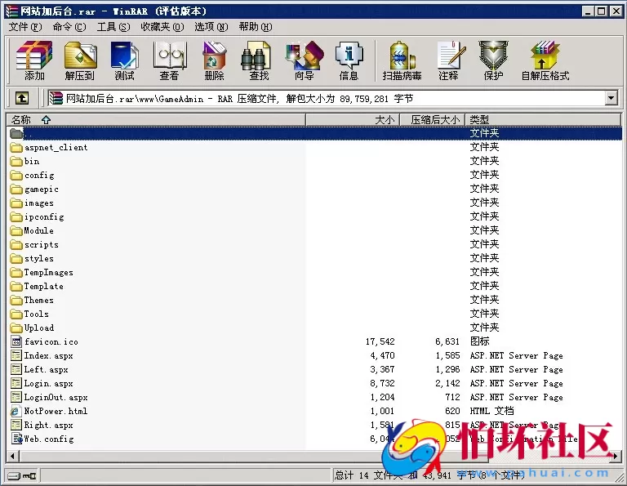Click the 2,142 packed size of Login.aspx
Screen dimensions: 627x486
pyautogui.click(x=447, y=383)
